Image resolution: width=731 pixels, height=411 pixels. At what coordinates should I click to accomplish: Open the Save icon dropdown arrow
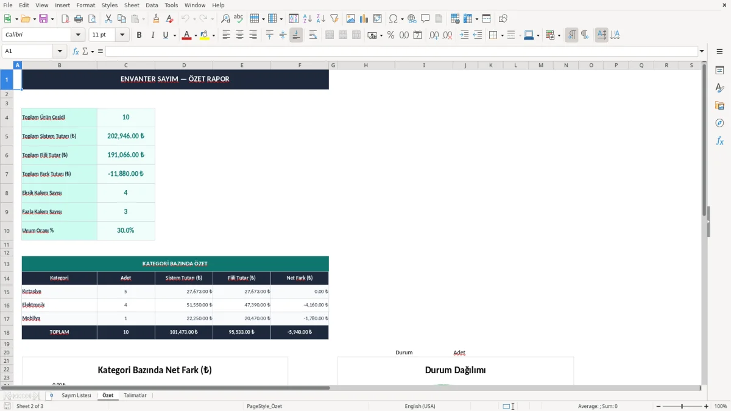pos(52,19)
